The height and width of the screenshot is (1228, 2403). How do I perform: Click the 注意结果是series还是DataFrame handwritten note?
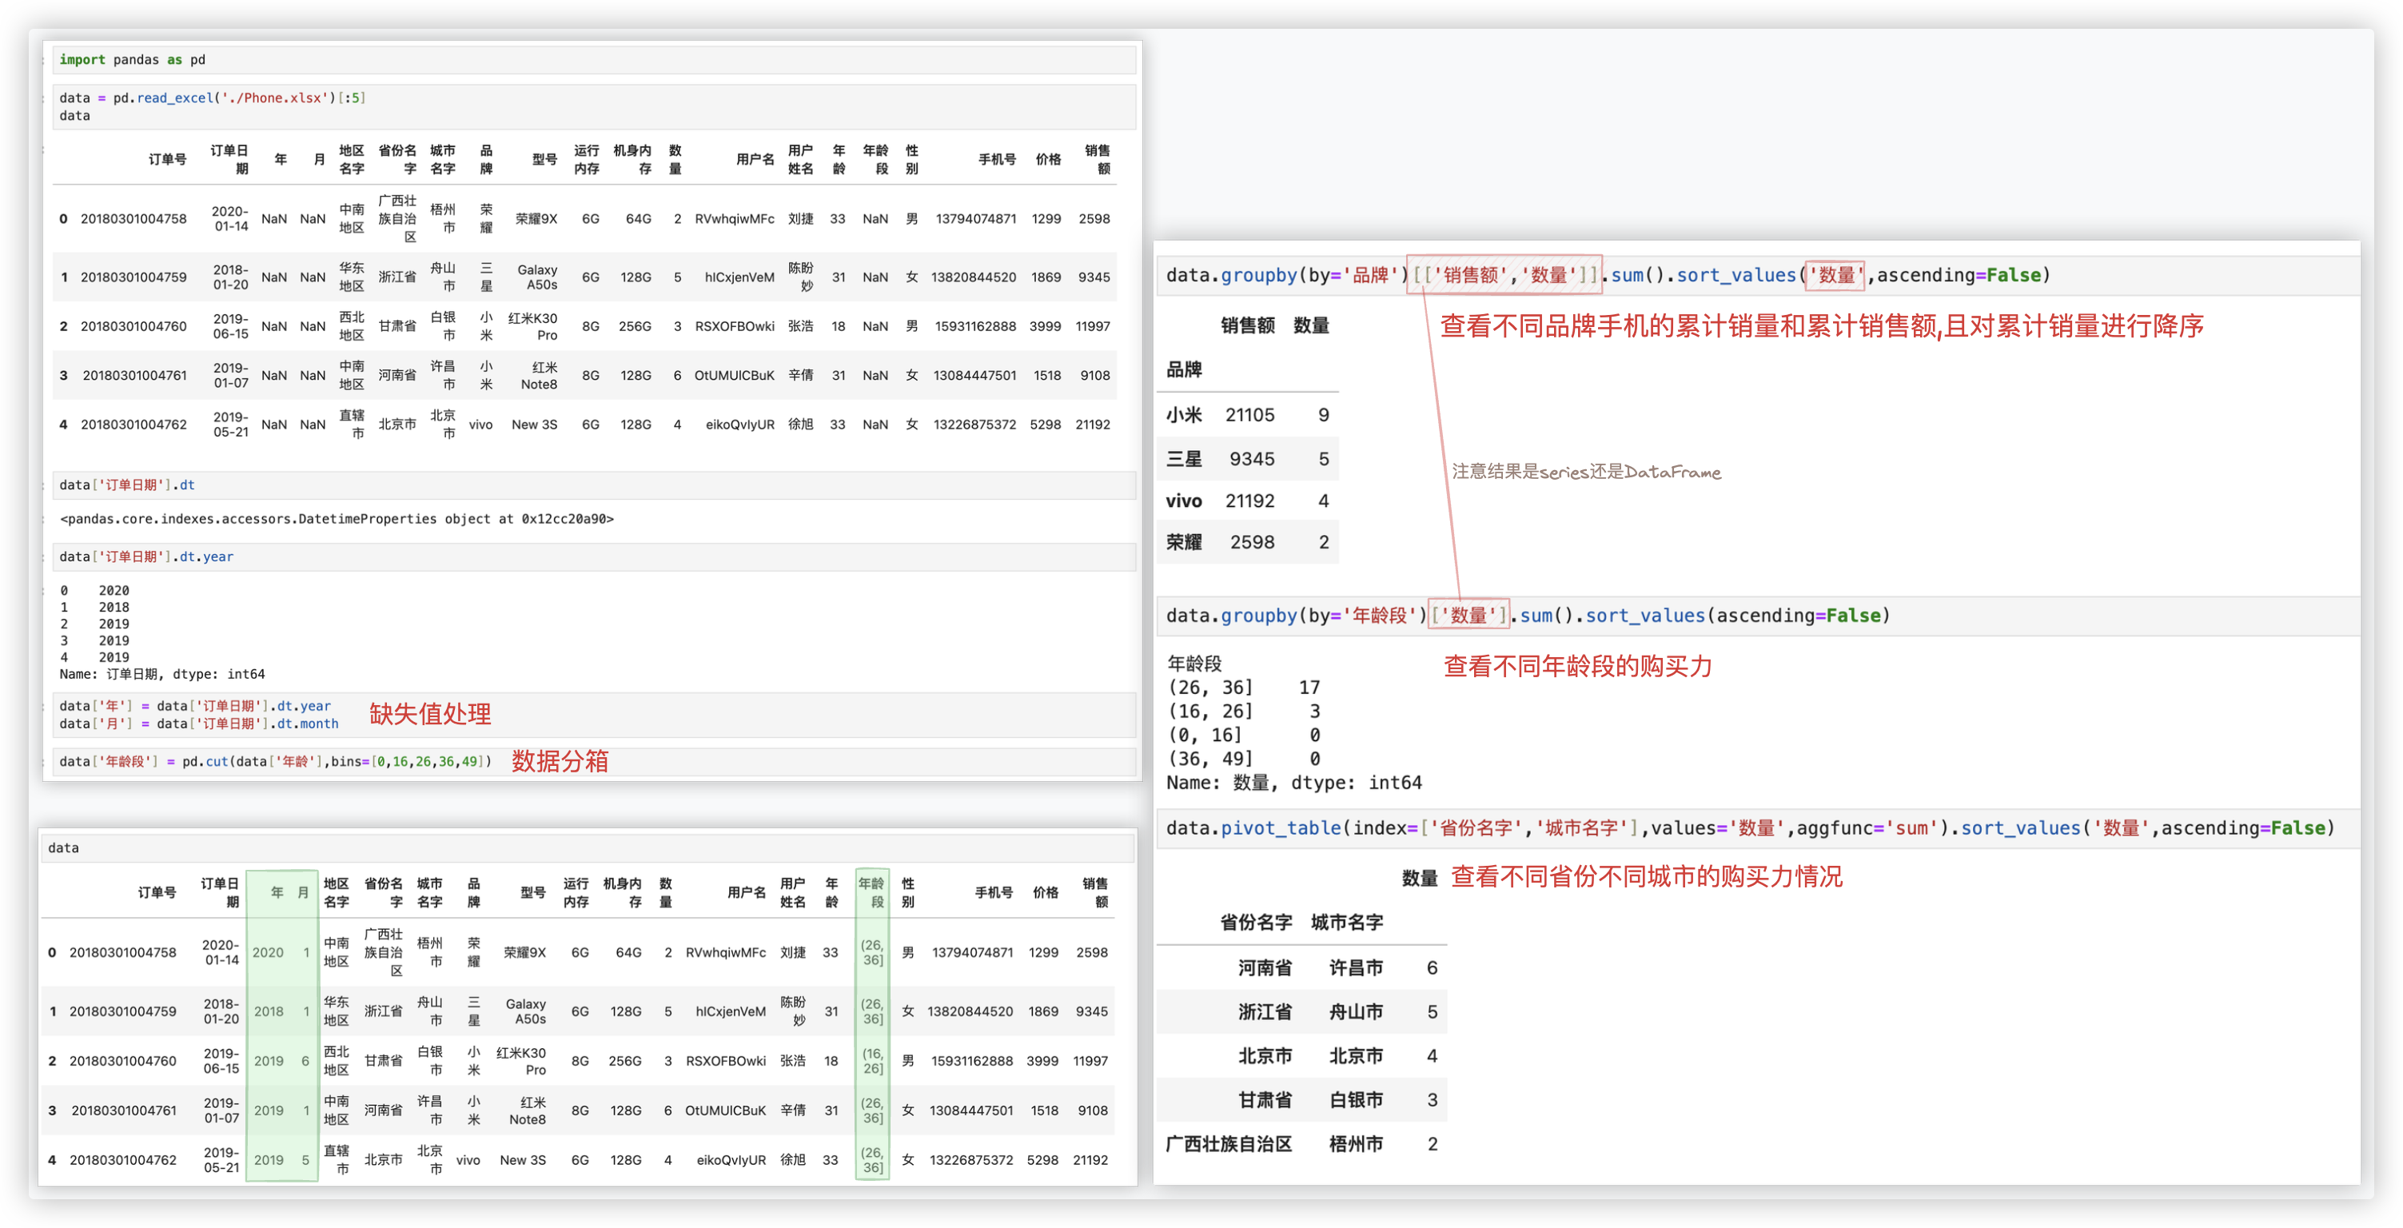1586,472
